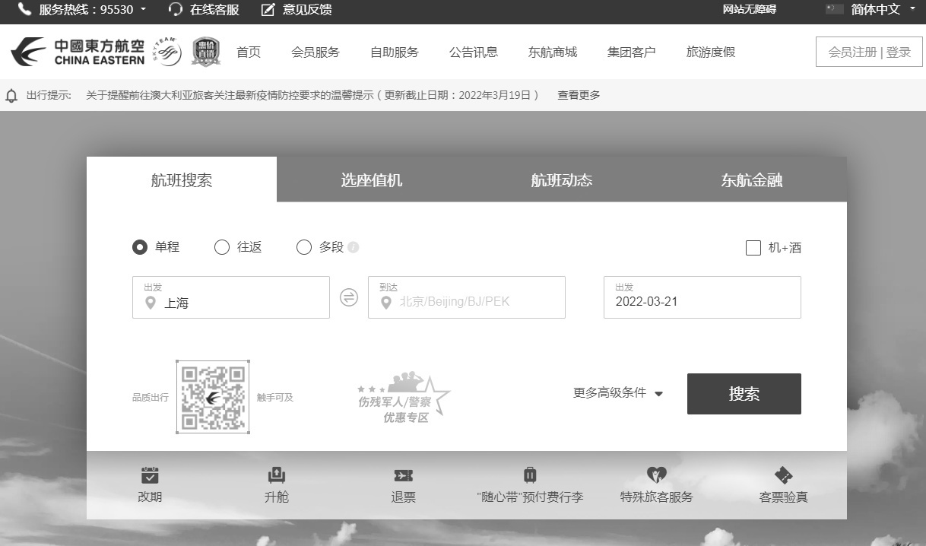Viewport: 926px width, 546px height.
Task: Open the 随心带 prepaid baggage icon
Action: coord(530,484)
